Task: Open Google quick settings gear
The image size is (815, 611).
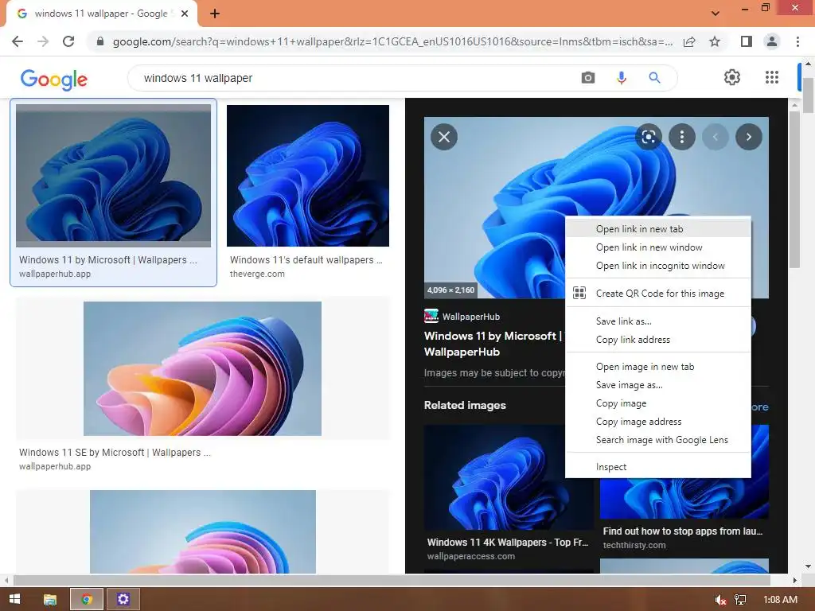Action: click(732, 77)
